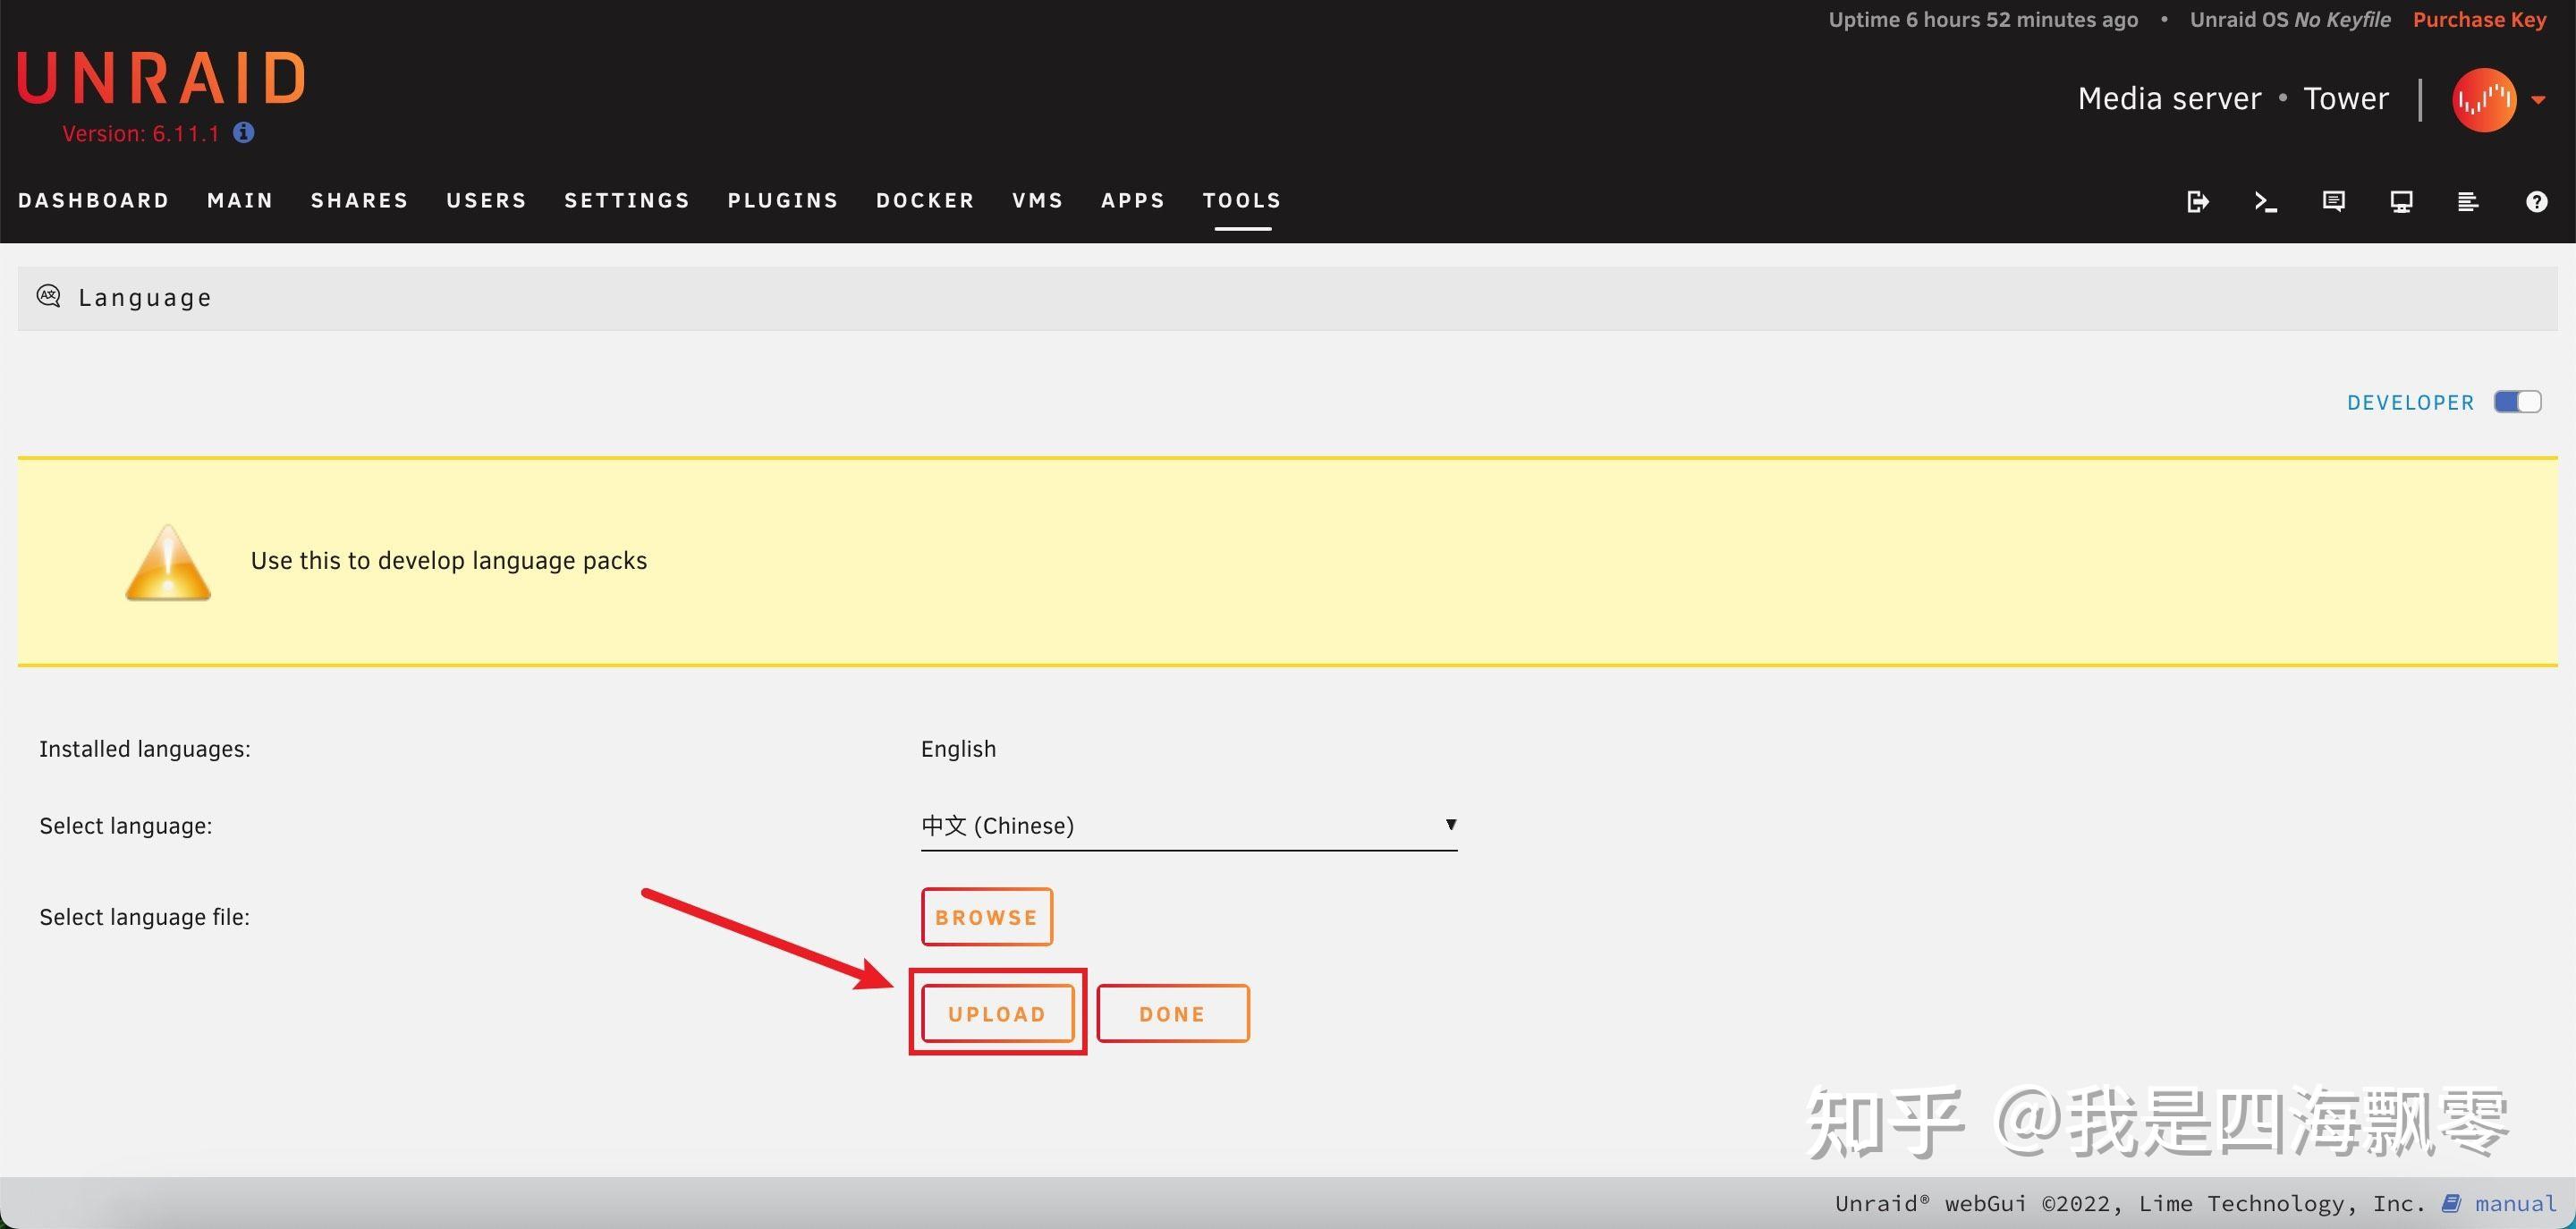Open the Select language dropdown
Viewport: 2576px width, 1229px height.
coord(1188,826)
